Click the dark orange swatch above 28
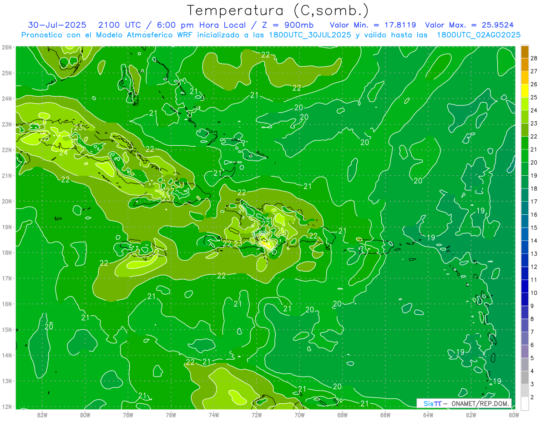Image resolution: width=546 pixels, height=421 pixels. (x=525, y=52)
